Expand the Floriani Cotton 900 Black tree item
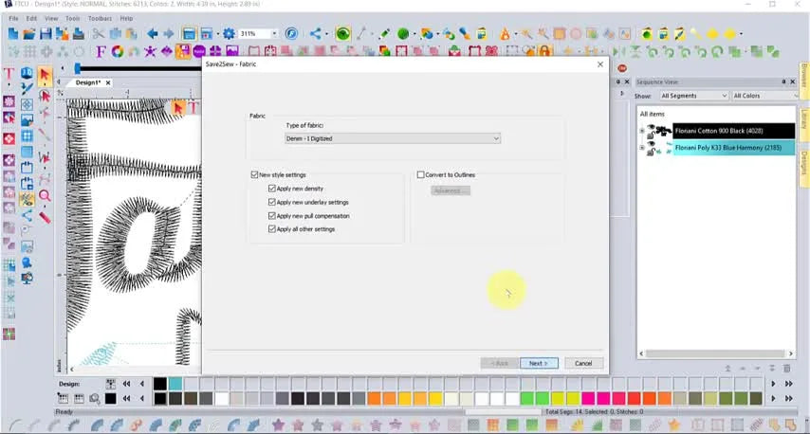The height and width of the screenshot is (434, 810). (x=642, y=131)
